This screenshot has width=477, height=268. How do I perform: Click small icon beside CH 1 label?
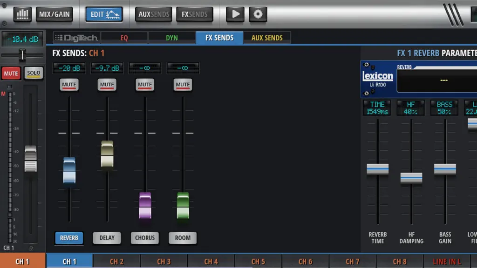tap(31, 248)
